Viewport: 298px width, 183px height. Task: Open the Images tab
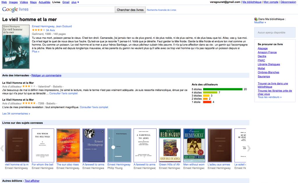(x=13, y=2)
